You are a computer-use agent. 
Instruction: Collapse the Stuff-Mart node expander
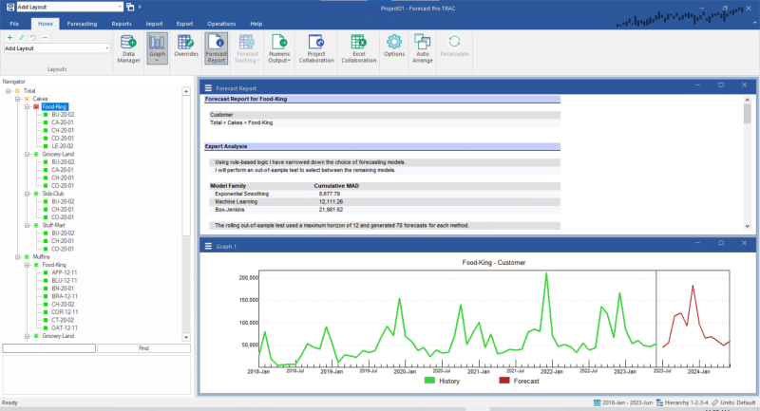[x=28, y=226]
